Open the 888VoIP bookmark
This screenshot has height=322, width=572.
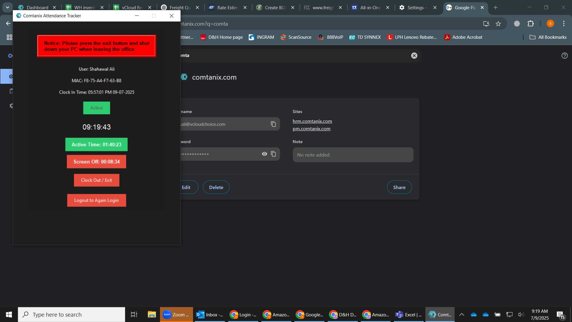point(330,37)
